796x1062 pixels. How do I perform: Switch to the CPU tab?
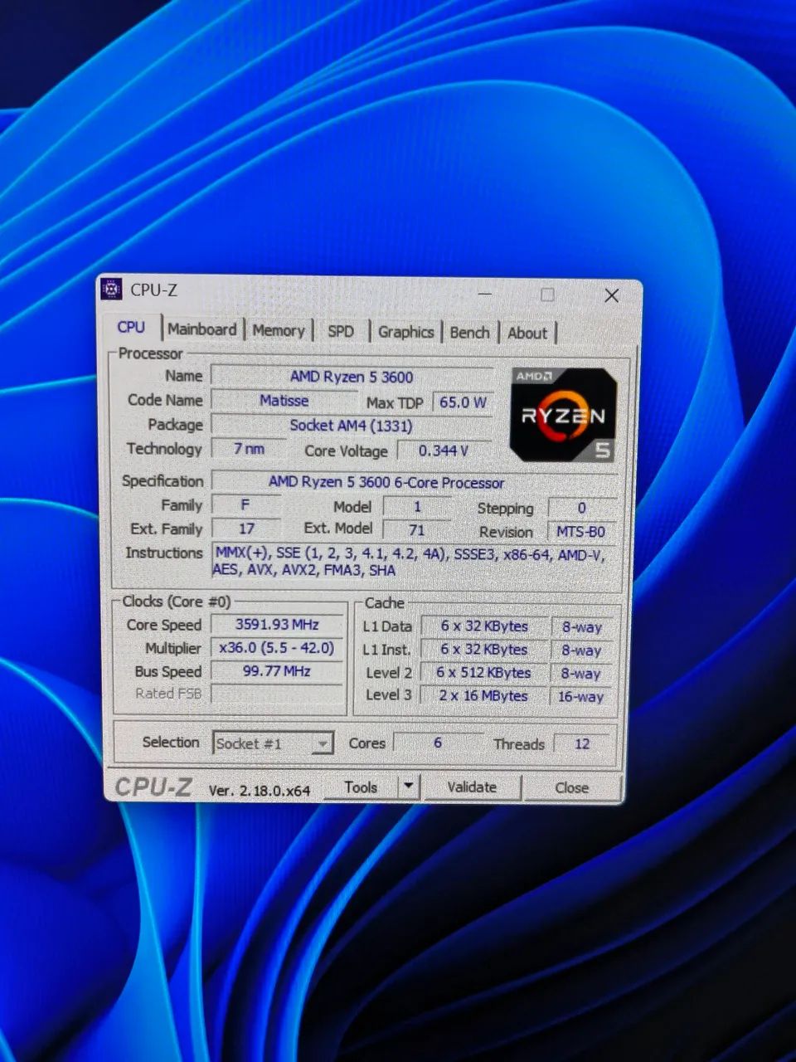point(131,327)
